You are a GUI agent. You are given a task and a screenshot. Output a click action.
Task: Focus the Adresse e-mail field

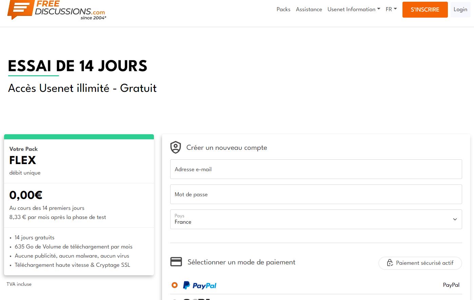[316, 169]
